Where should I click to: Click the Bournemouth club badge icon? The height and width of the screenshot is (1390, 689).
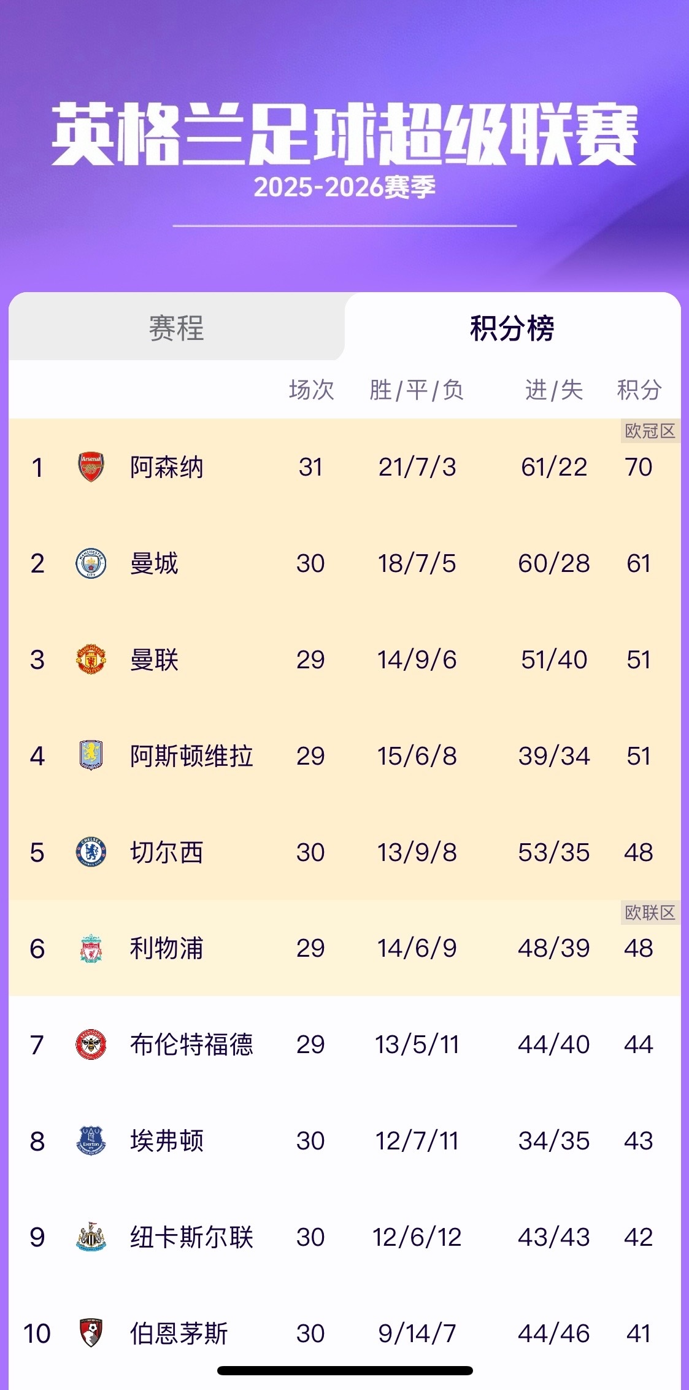click(x=91, y=1333)
